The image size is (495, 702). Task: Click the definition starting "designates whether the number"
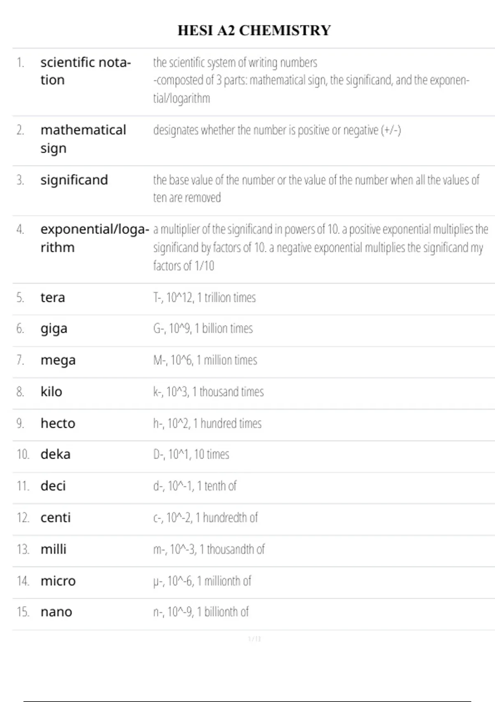click(277, 130)
